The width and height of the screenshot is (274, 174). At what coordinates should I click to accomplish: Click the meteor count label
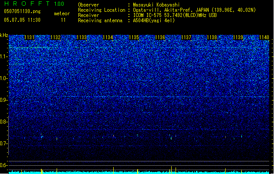62,13
